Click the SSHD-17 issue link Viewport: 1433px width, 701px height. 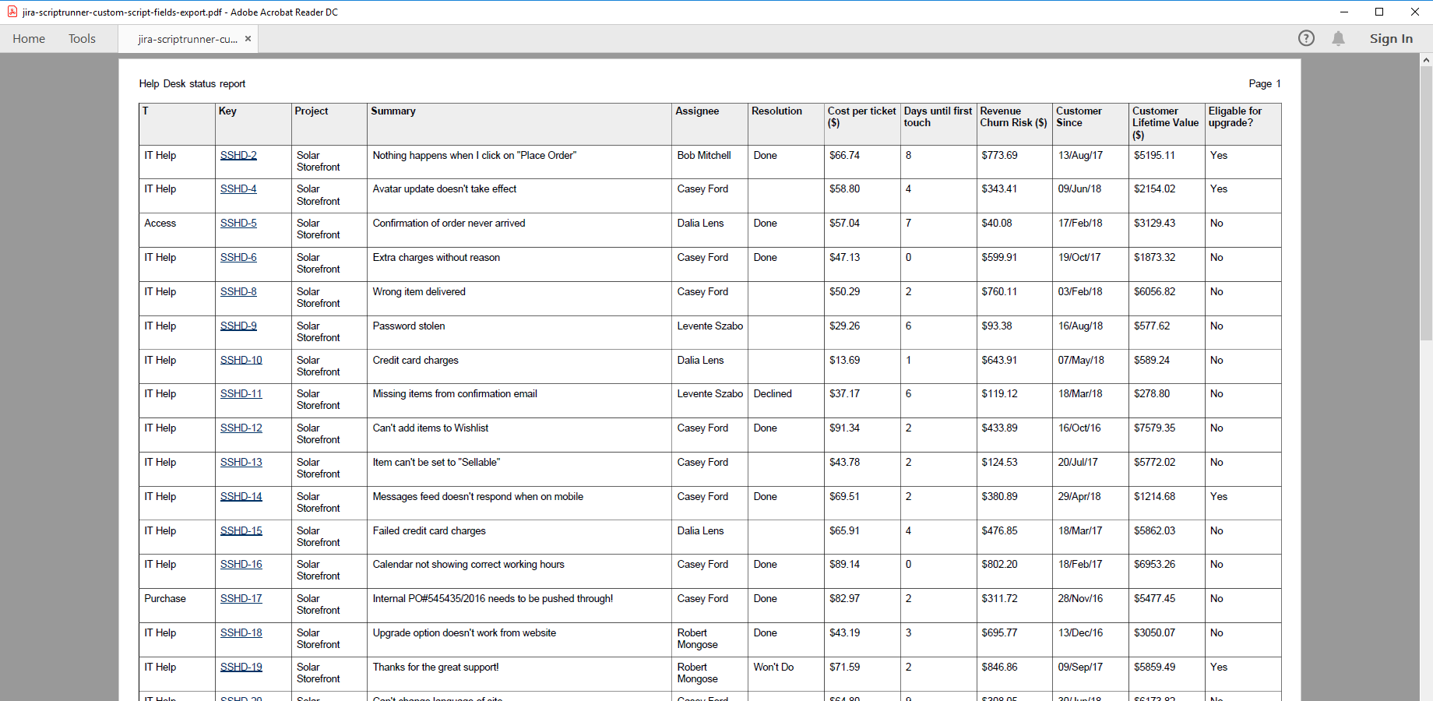coord(241,599)
